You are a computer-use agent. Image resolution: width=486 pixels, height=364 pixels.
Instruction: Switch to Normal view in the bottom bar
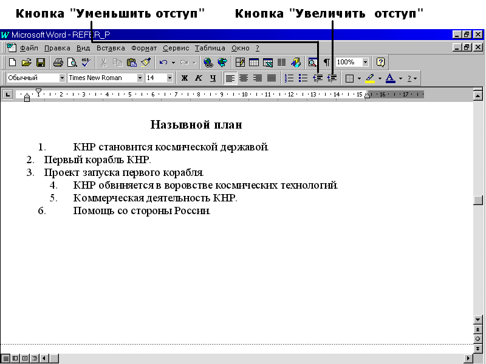pyautogui.click(x=5, y=359)
